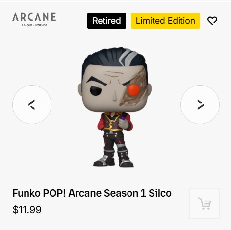Screen dimensions: 231x230
Task: Click the League of Legends subtitle under Arcane
Action: tap(34, 25)
